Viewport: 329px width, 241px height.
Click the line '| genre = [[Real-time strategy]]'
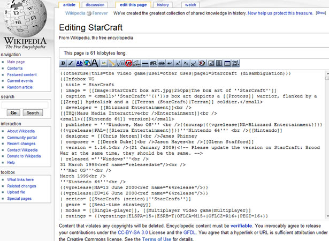tap(105, 205)
